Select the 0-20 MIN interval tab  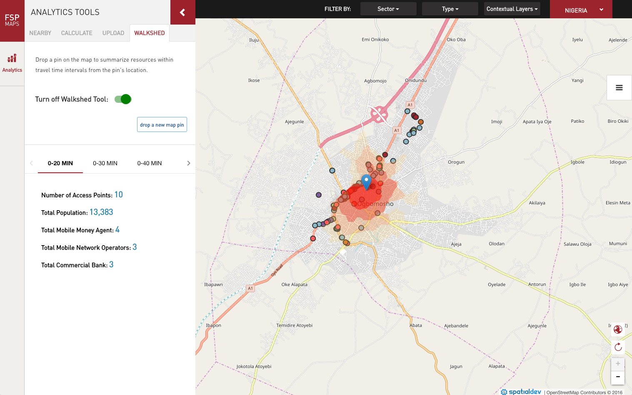60,163
